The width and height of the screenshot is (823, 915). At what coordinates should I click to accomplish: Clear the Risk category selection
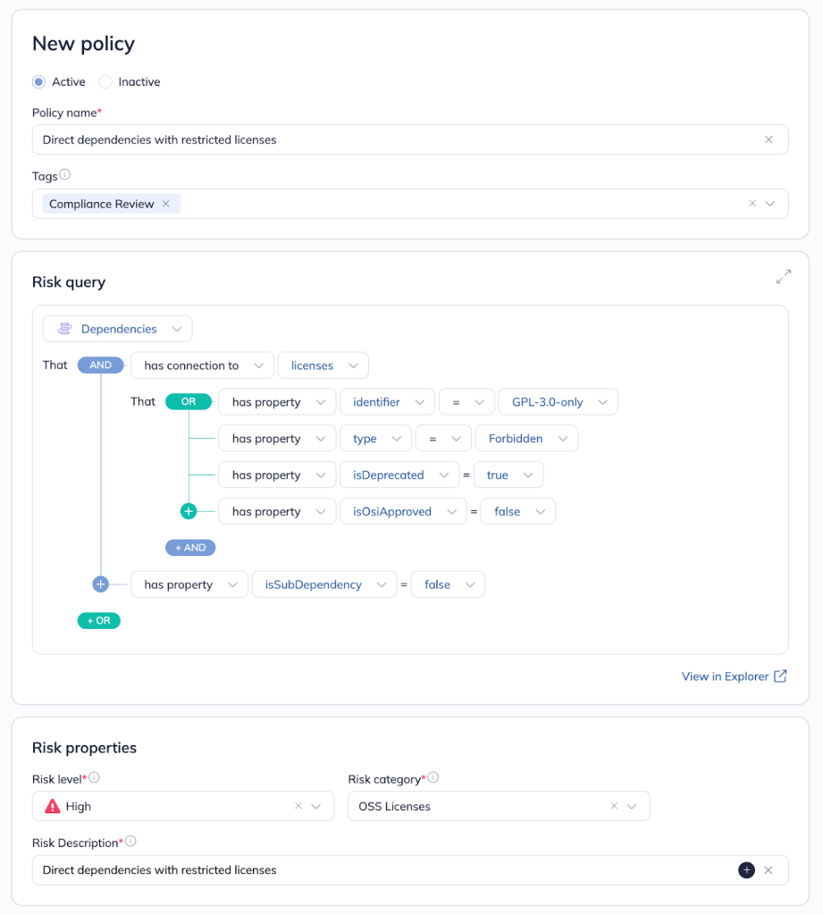pos(614,806)
